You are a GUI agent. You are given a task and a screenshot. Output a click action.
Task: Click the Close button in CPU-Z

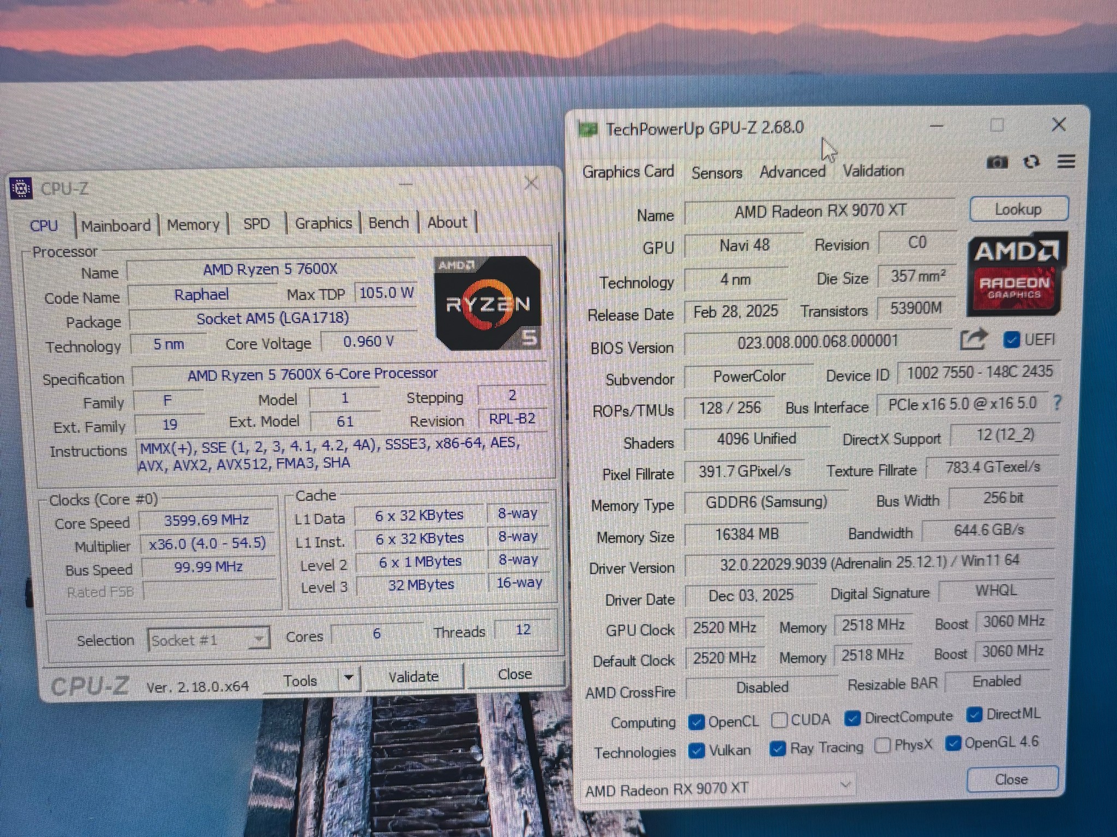pyautogui.click(x=514, y=675)
